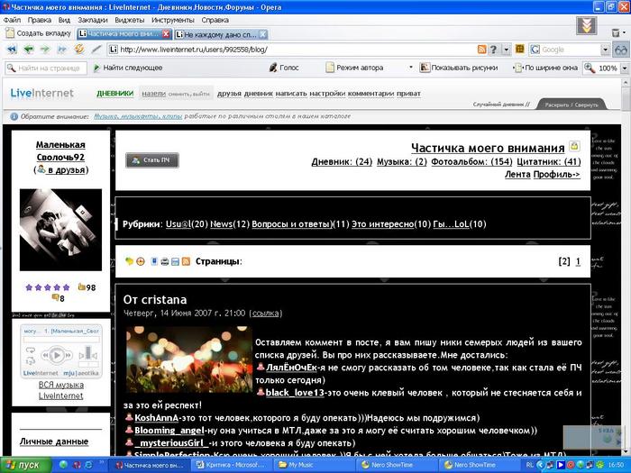This screenshot has width=631, height=473.
Task: Click the blue save icon near Страницы
Action: click(175, 262)
